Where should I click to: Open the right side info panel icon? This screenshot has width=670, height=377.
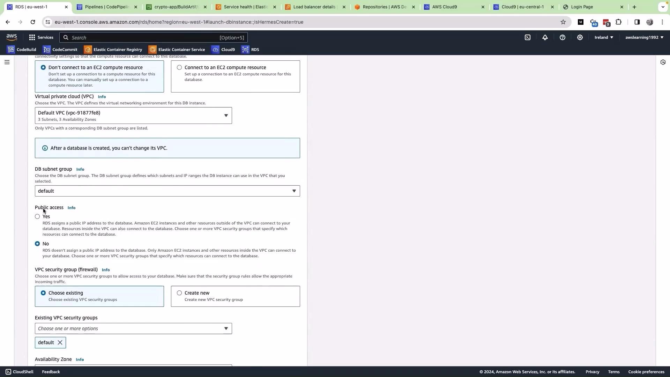click(663, 62)
